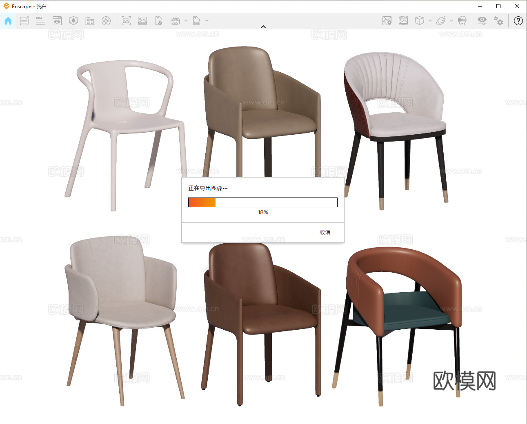Image resolution: width=527 pixels, height=424 pixels.
Task: Minimize the Enscape window
Action: point(480,6)
